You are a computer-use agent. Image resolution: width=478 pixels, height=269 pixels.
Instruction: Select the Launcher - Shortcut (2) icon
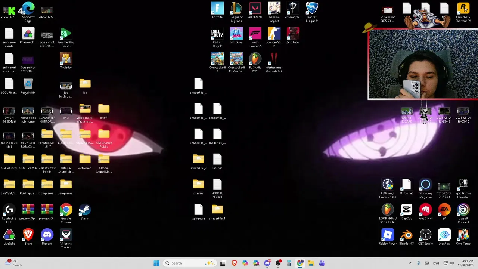click(x=463, y=12)
